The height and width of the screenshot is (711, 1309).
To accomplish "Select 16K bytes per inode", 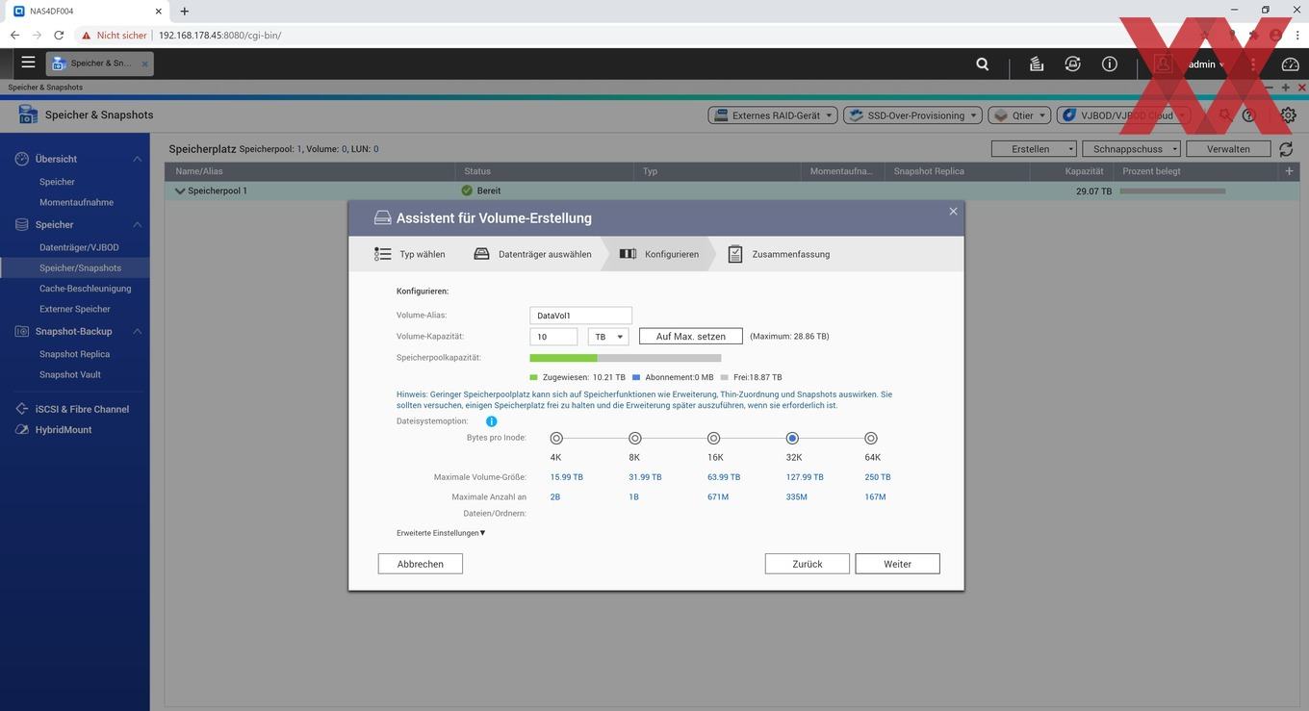I will click(x=713, y=439).
